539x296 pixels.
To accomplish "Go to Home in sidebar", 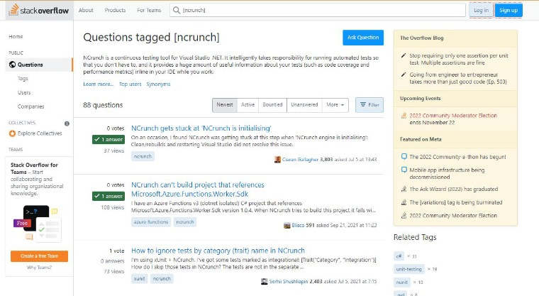I will [x=16, y=36].
